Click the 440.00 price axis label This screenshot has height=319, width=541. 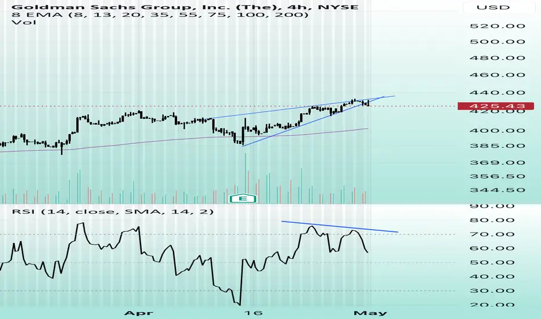click(x=497, y=93)
